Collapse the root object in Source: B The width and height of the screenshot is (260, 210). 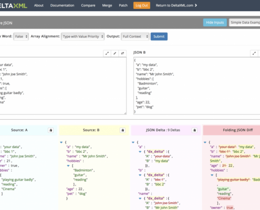[61, 142]
